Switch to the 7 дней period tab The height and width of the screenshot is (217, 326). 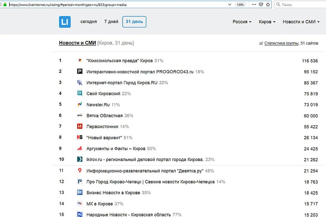click(111, 22)
